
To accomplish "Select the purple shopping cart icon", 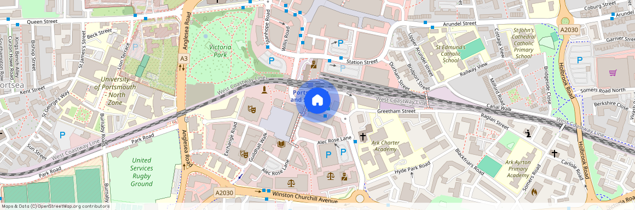I will pos(613,73).
